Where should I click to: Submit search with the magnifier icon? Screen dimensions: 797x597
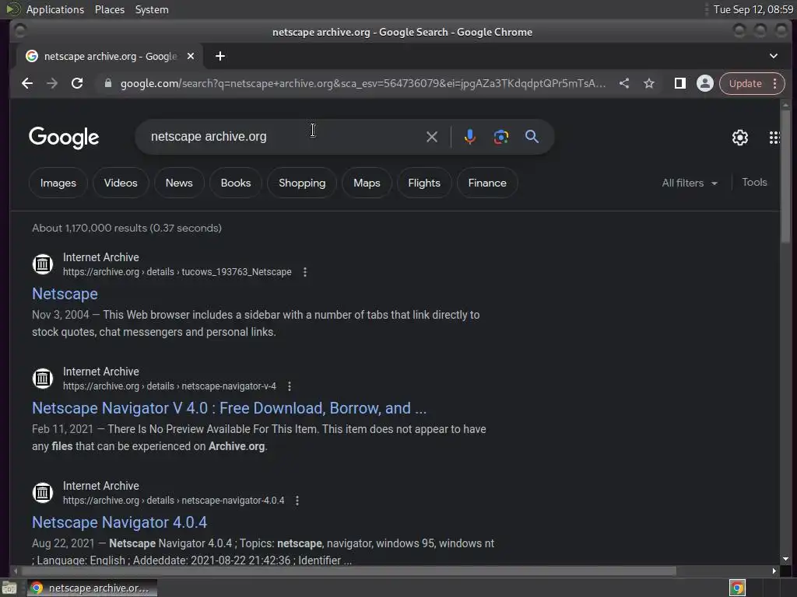pyautogui.click(x=532, y=137)
